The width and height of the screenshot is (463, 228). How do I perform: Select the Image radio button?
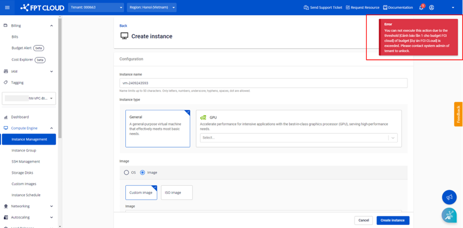[x=142, y=172]
